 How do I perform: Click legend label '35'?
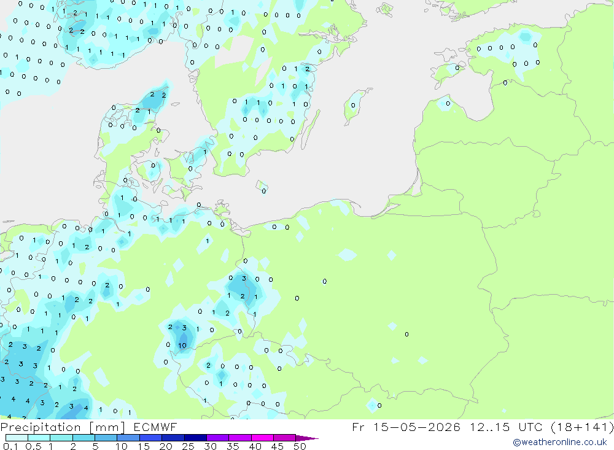[233, 446]
